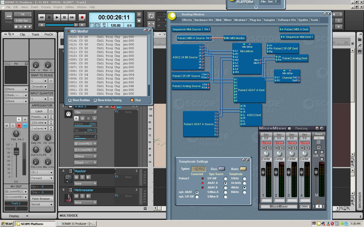Screen dimensions: 364x227
Task: Open Hardware IOs menu in Routing Window
Action: [x=203, y=20]
